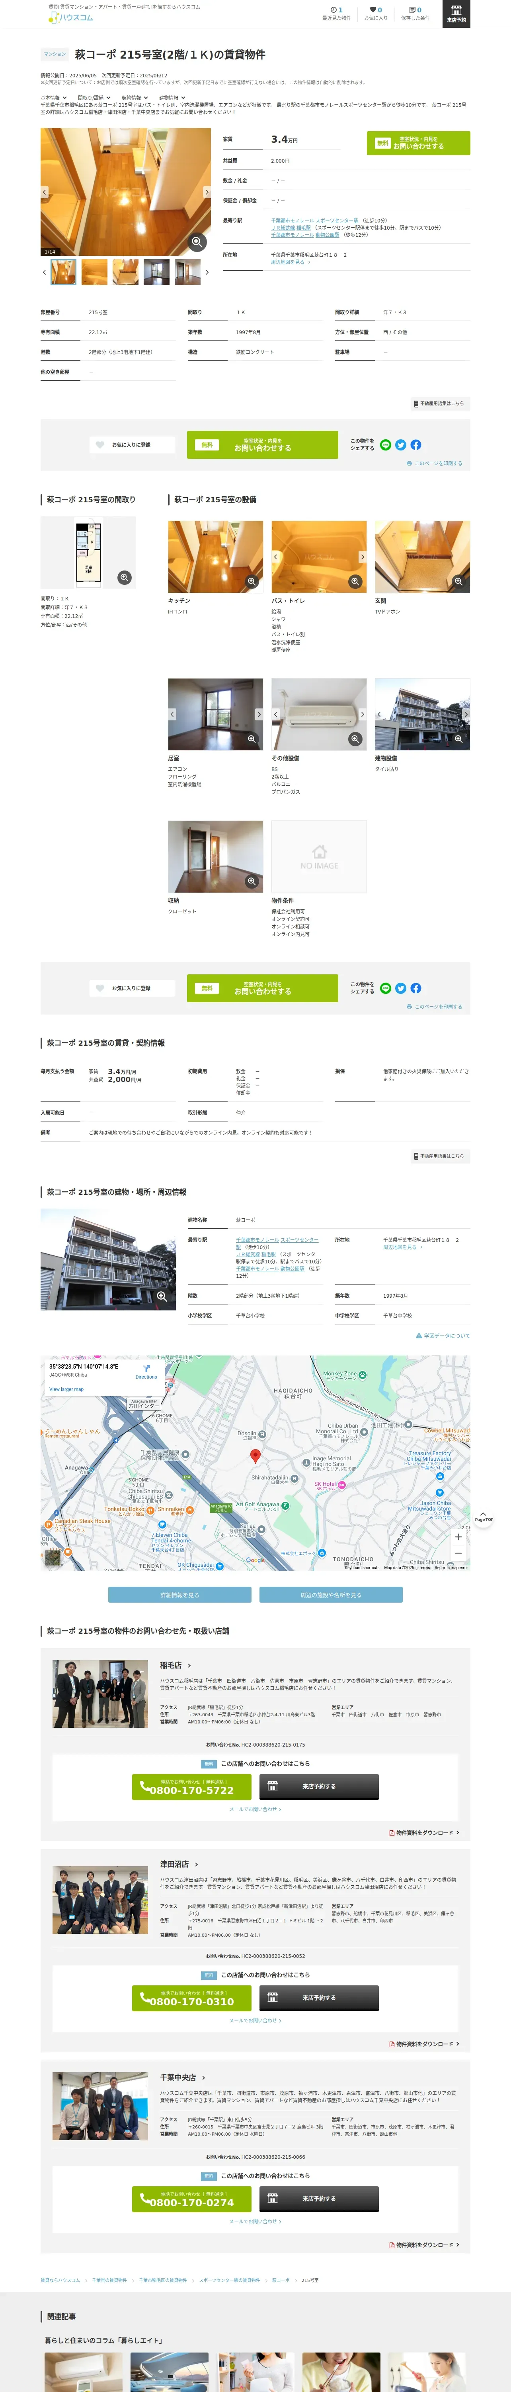Open 賃貸ならハウスコム breadcrumb link
The image size is (511, 2392).
click(x=60, y=2280)
